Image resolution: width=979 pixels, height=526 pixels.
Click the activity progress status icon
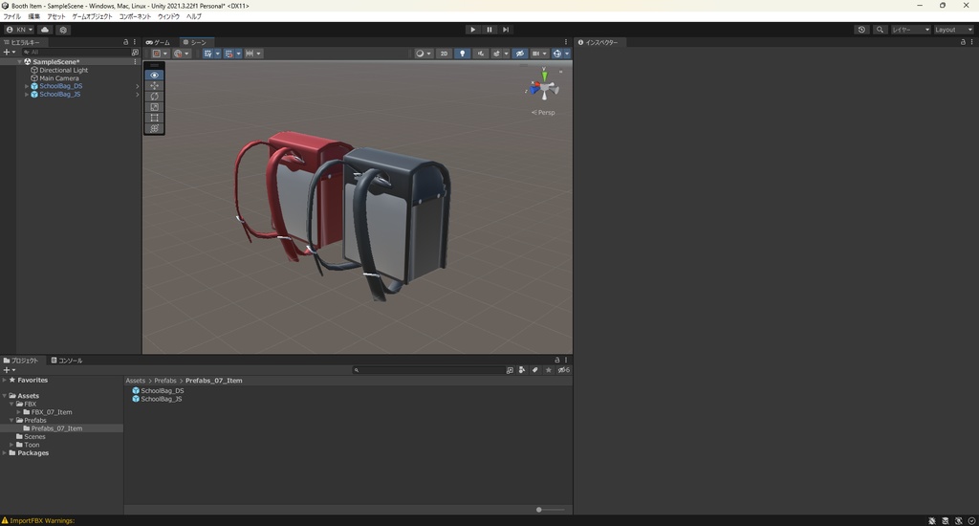971,521
